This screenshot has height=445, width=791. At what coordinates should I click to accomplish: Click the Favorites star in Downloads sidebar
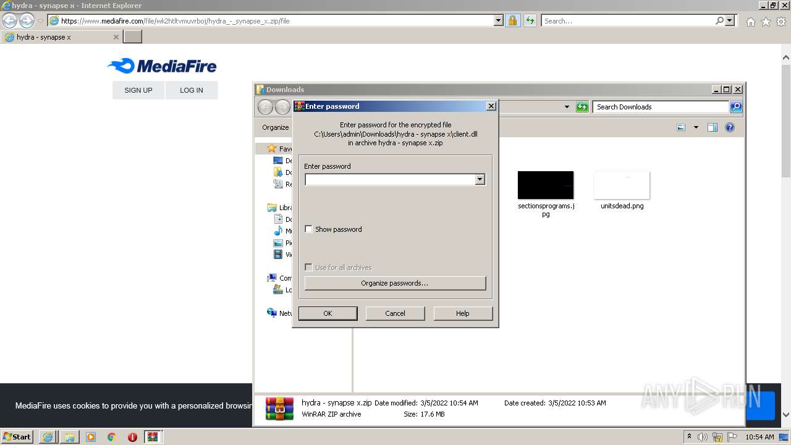click(x=271, y=149)
